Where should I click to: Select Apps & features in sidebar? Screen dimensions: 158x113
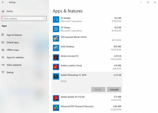coord(14,35)
